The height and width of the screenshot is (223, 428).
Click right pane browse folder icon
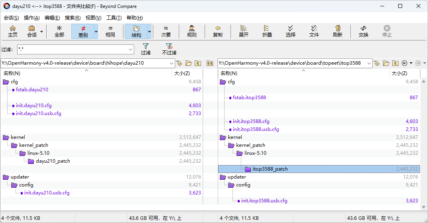coord(386,63)
